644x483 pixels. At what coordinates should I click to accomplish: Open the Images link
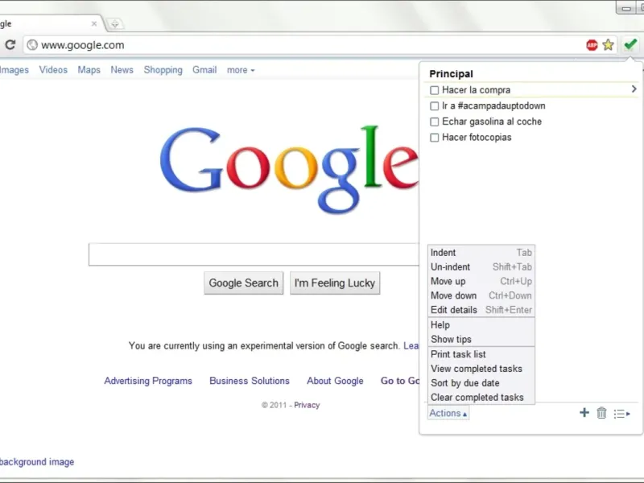(14, 70)
